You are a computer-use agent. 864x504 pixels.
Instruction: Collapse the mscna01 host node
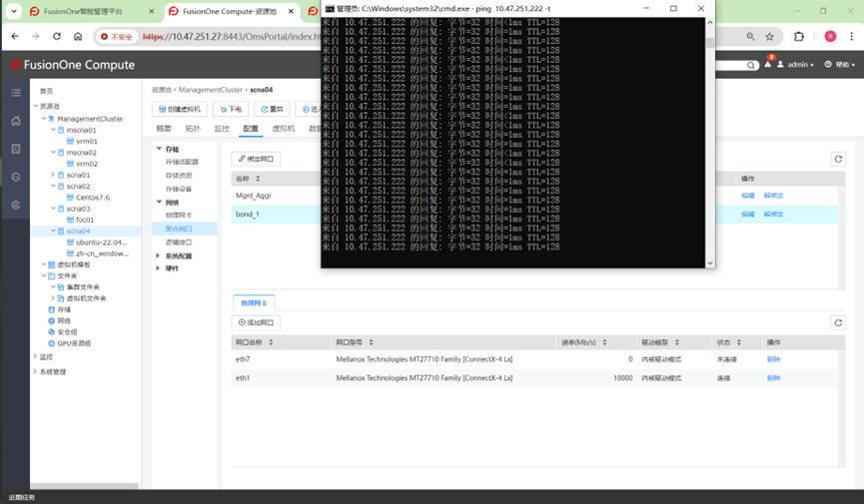[x=53, y=130]
